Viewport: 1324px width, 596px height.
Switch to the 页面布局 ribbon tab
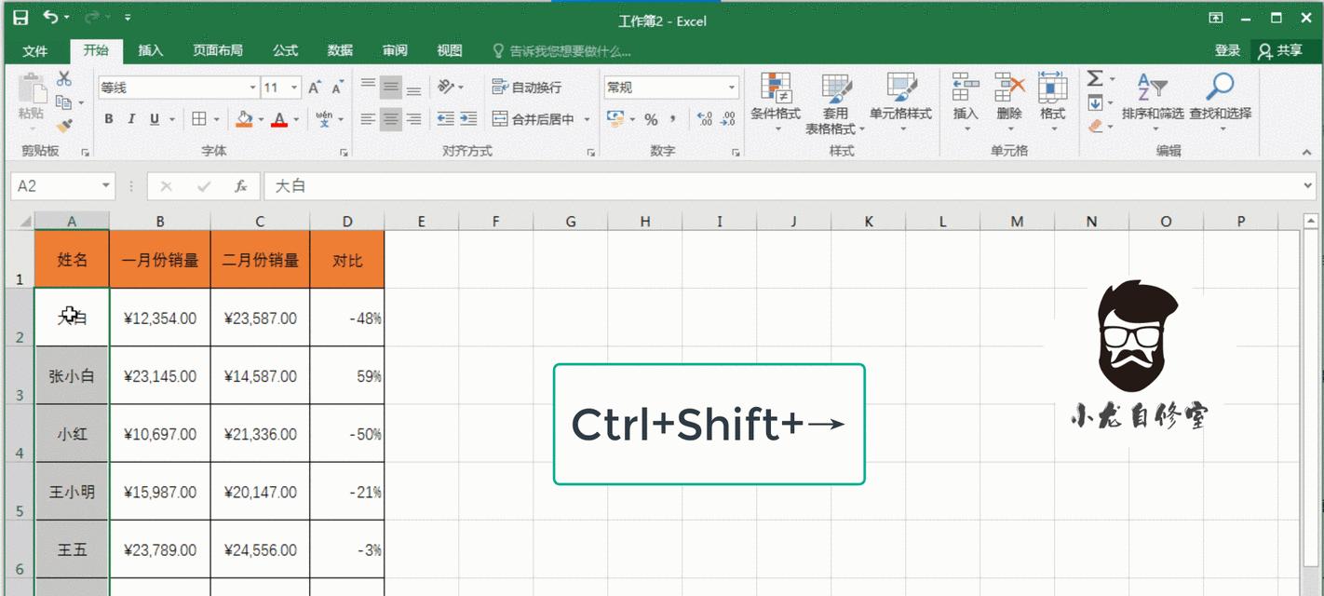tap(218, 51)
